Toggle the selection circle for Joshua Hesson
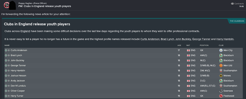 click(6, 75)
